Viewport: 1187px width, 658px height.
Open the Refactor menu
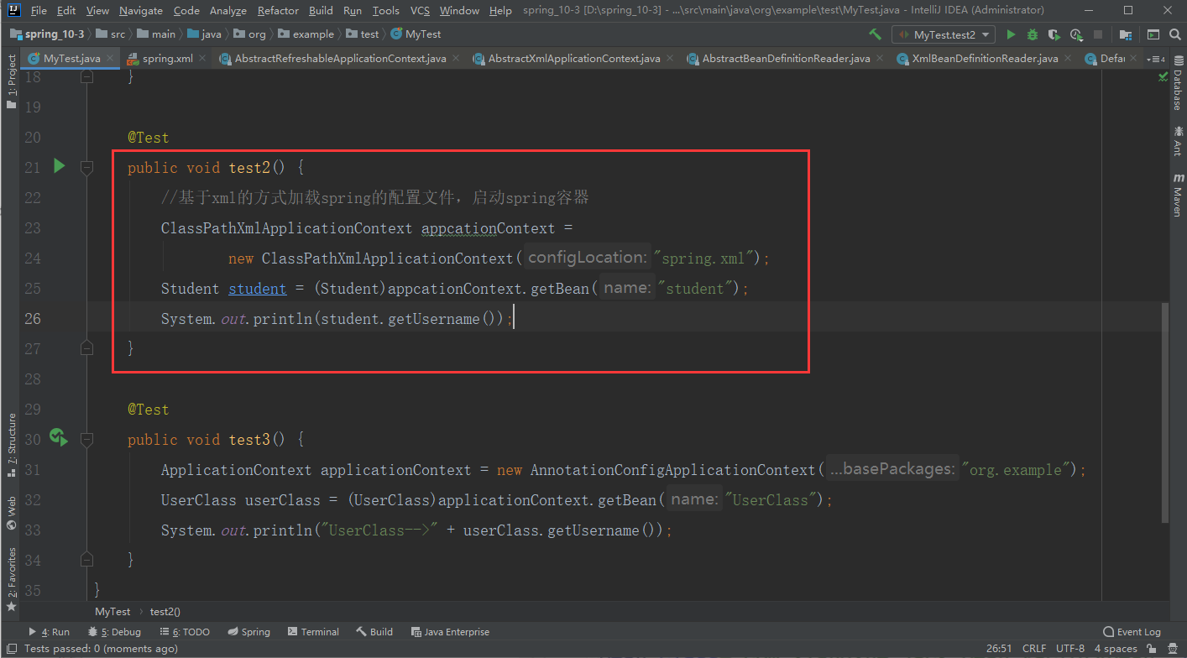(x=278, y=10)
